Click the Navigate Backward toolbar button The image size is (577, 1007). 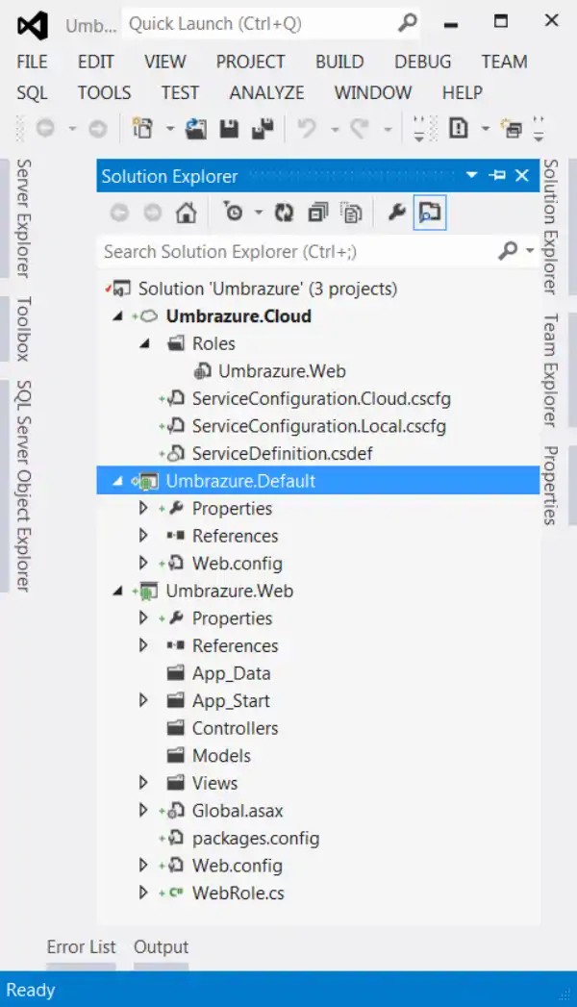(x=45, y=129)
